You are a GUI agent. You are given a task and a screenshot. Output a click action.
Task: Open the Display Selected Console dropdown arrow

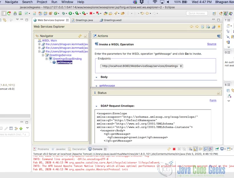tap(225, 149)
